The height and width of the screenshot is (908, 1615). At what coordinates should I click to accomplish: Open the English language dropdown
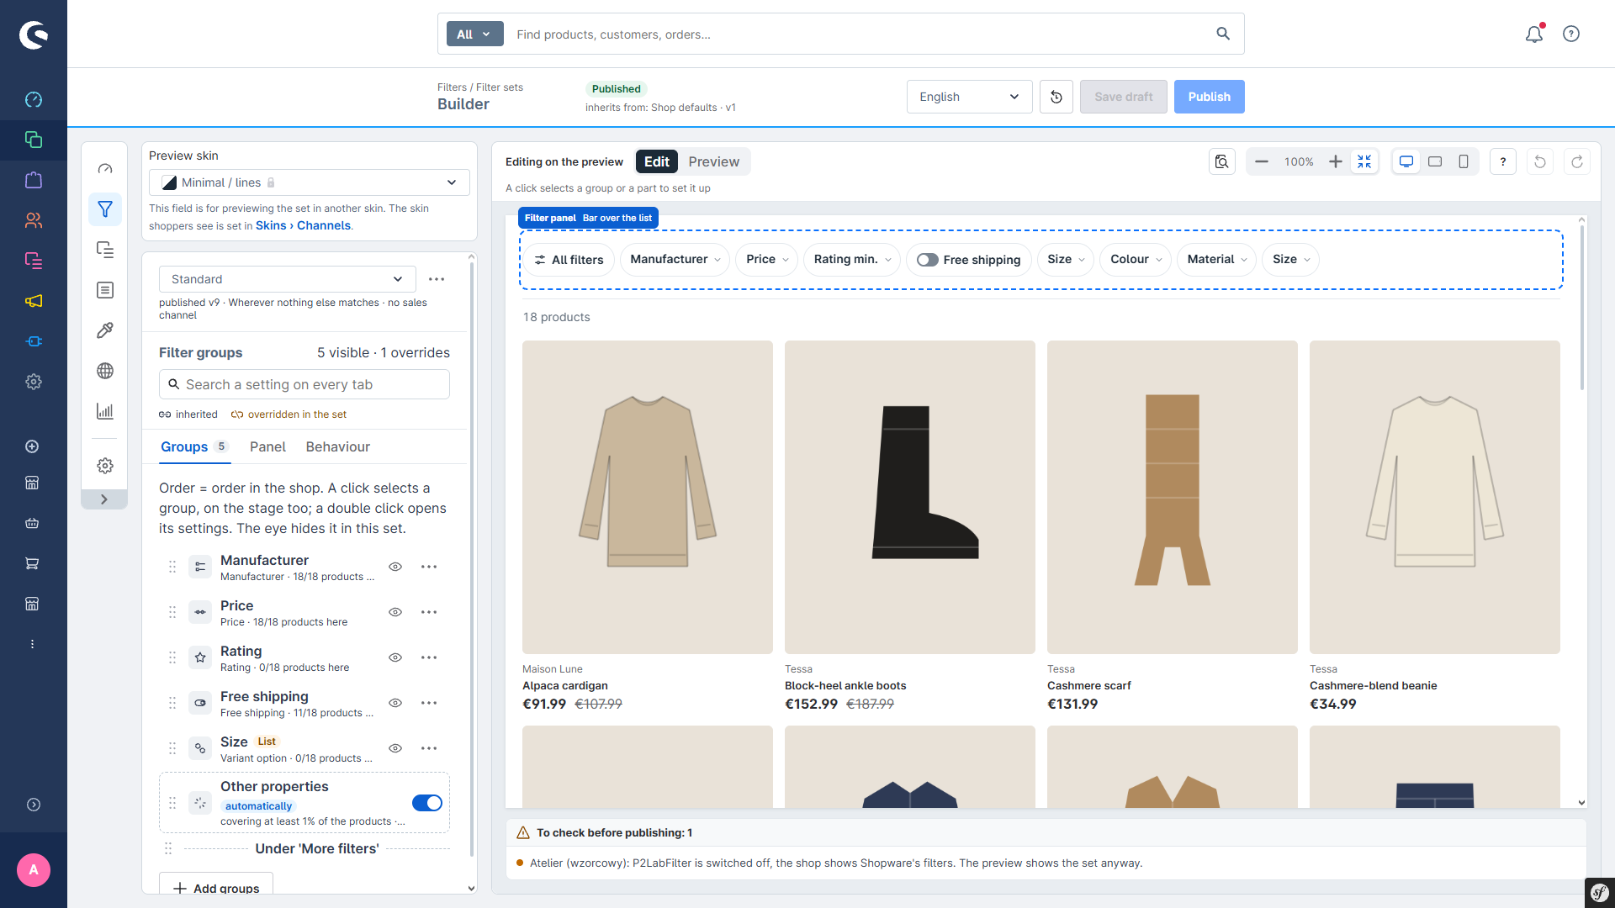point(970,97)
